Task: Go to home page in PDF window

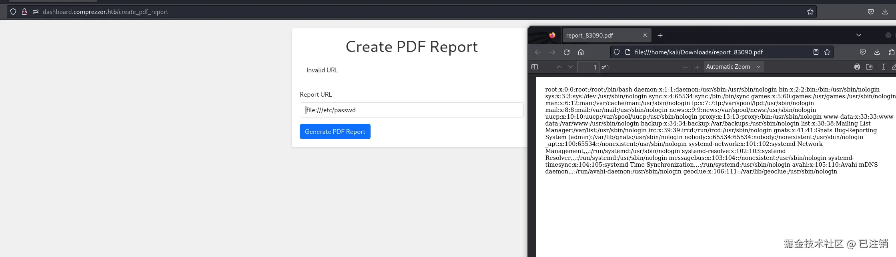Action: pos(581,52)
